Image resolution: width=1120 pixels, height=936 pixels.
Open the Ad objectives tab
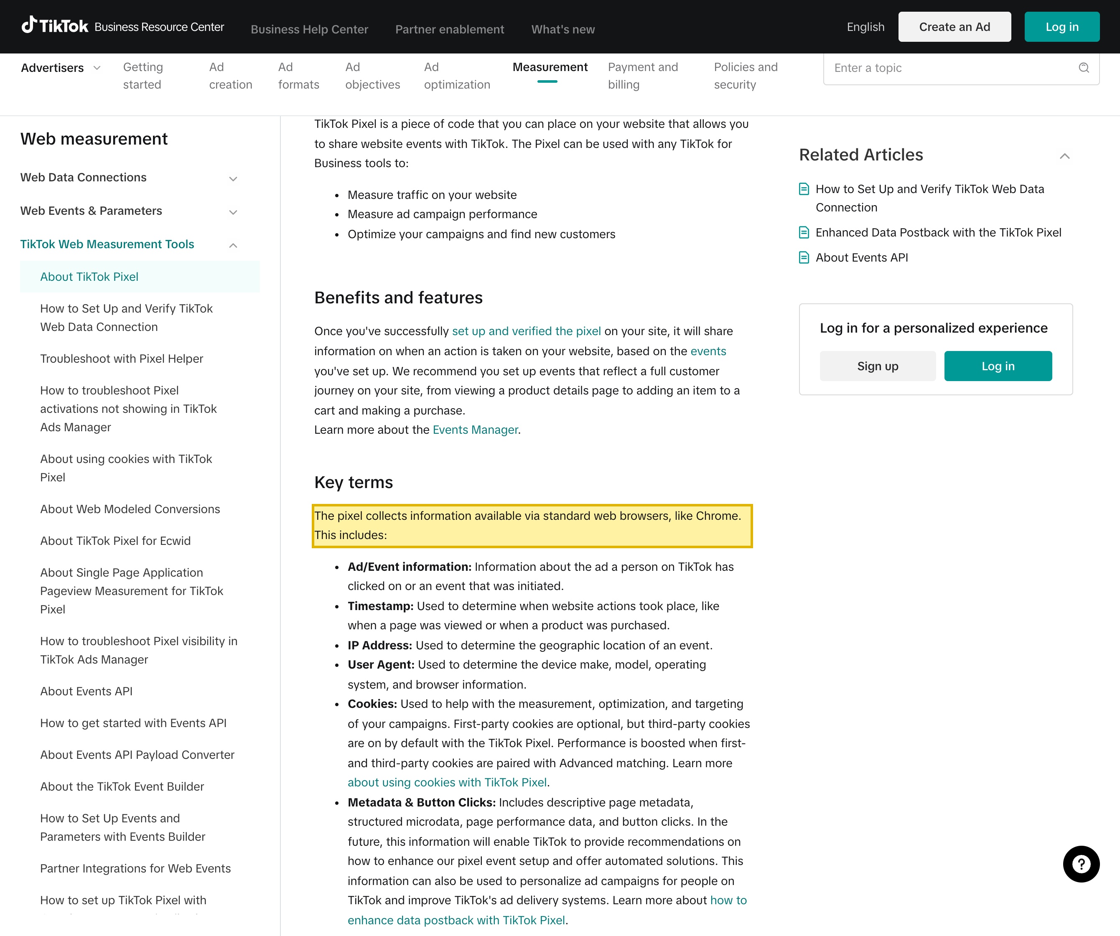click(372, 76)
